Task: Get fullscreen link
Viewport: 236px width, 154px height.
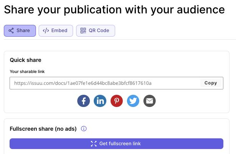Action: pyautogui.click(x=117, y=144)
